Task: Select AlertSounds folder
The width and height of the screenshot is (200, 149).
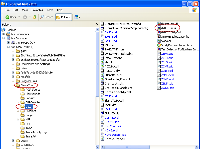Action: pyautogui.click(x=33, y=94)
